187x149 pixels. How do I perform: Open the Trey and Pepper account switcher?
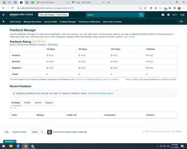coord(53,15)
